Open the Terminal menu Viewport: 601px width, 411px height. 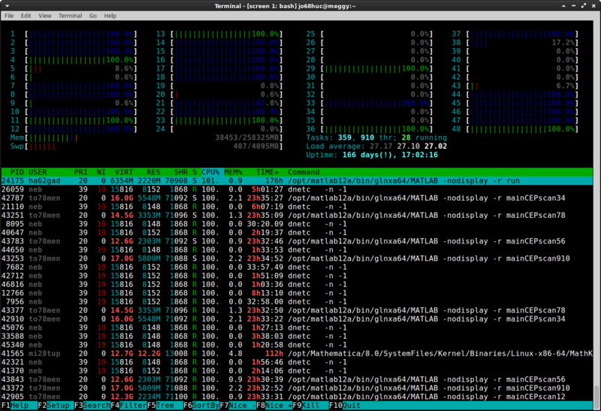pos(71,15)
